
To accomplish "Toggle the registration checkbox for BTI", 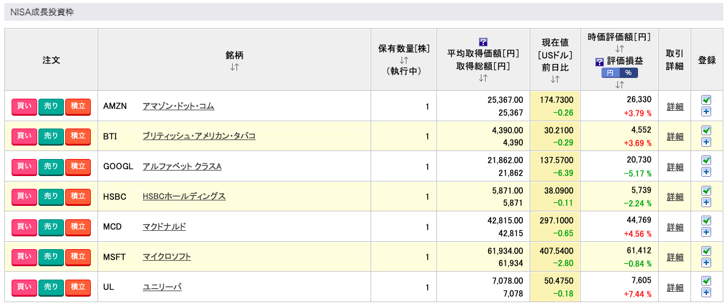I will click(x=706, y=130).
